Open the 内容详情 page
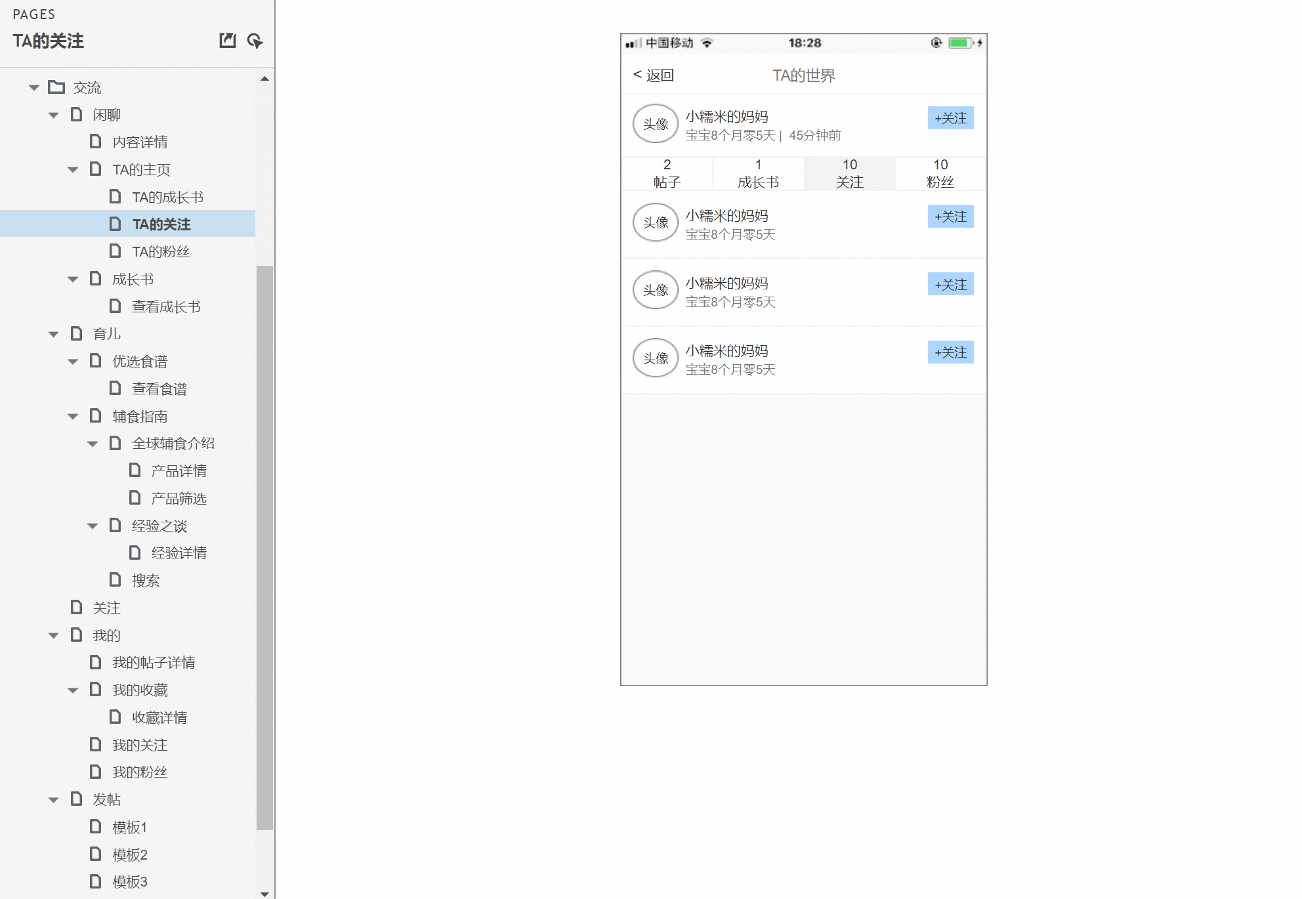The image size is (1302, 899). 140,142
